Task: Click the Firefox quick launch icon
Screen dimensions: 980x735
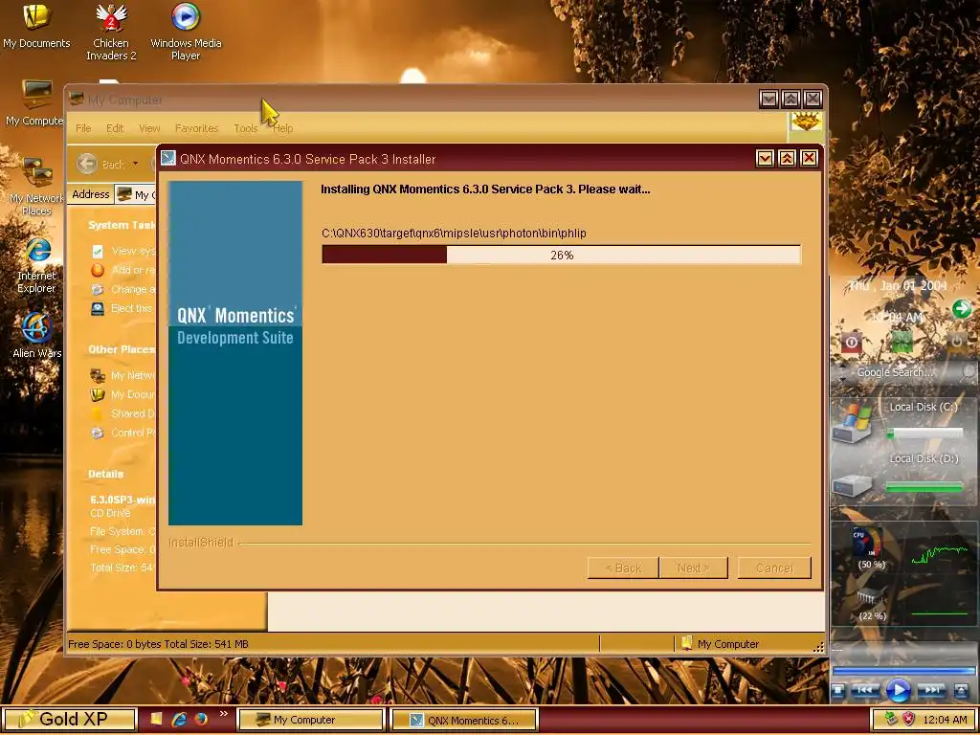Action: pyautogui.click(x=201, y=720)
